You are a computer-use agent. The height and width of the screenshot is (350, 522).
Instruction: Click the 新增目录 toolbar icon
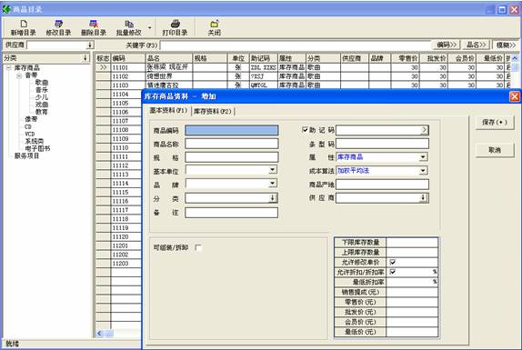pyautogui.click(x=24, y=24)
